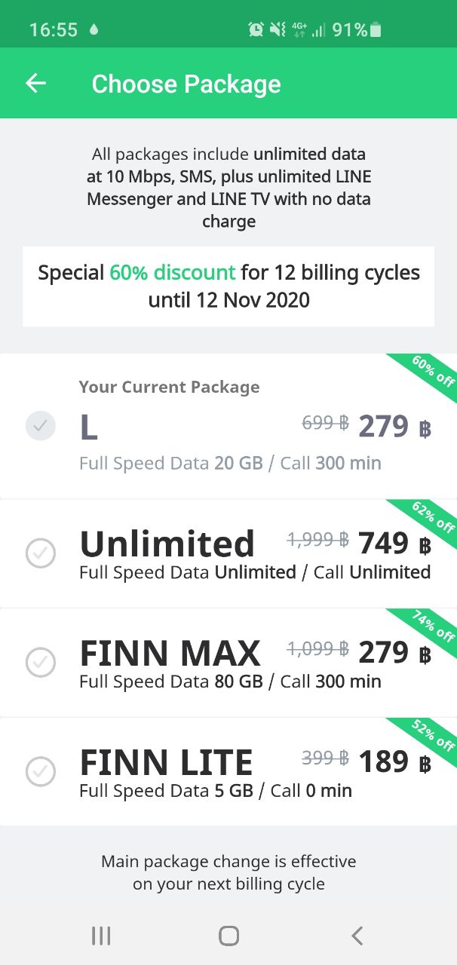457x965 pixels.
Task: Tap the 749 ฿ Unlimited price
Action: (394, 543)
